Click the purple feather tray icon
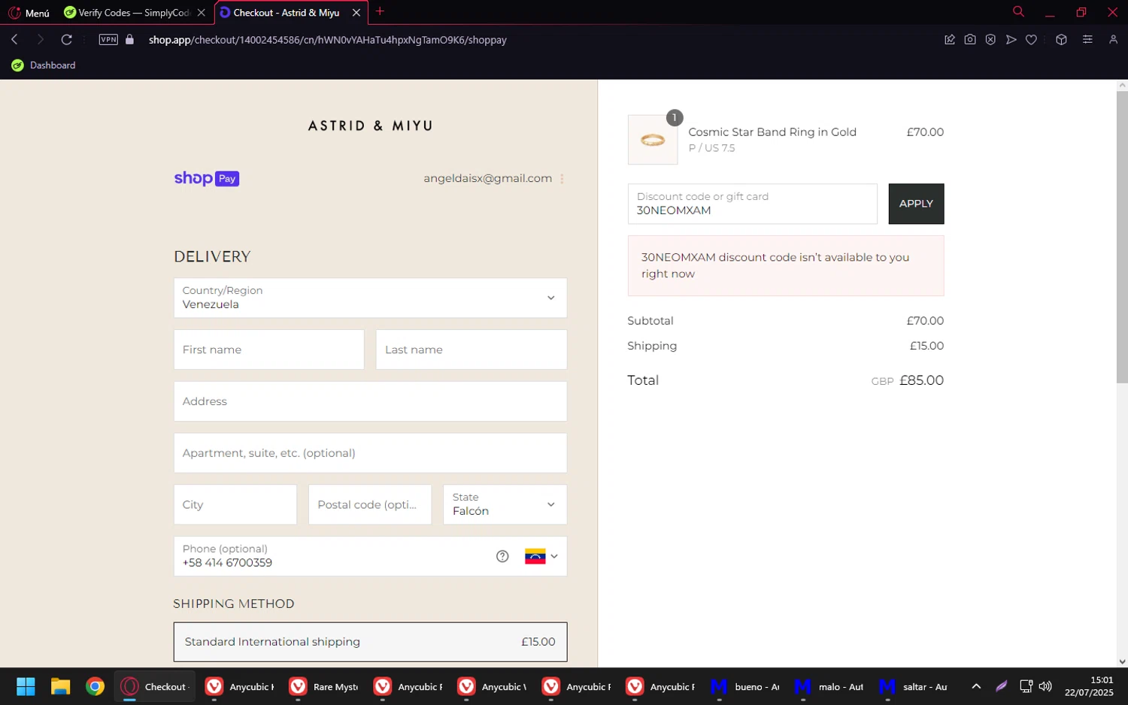 tap(1002, 686)
